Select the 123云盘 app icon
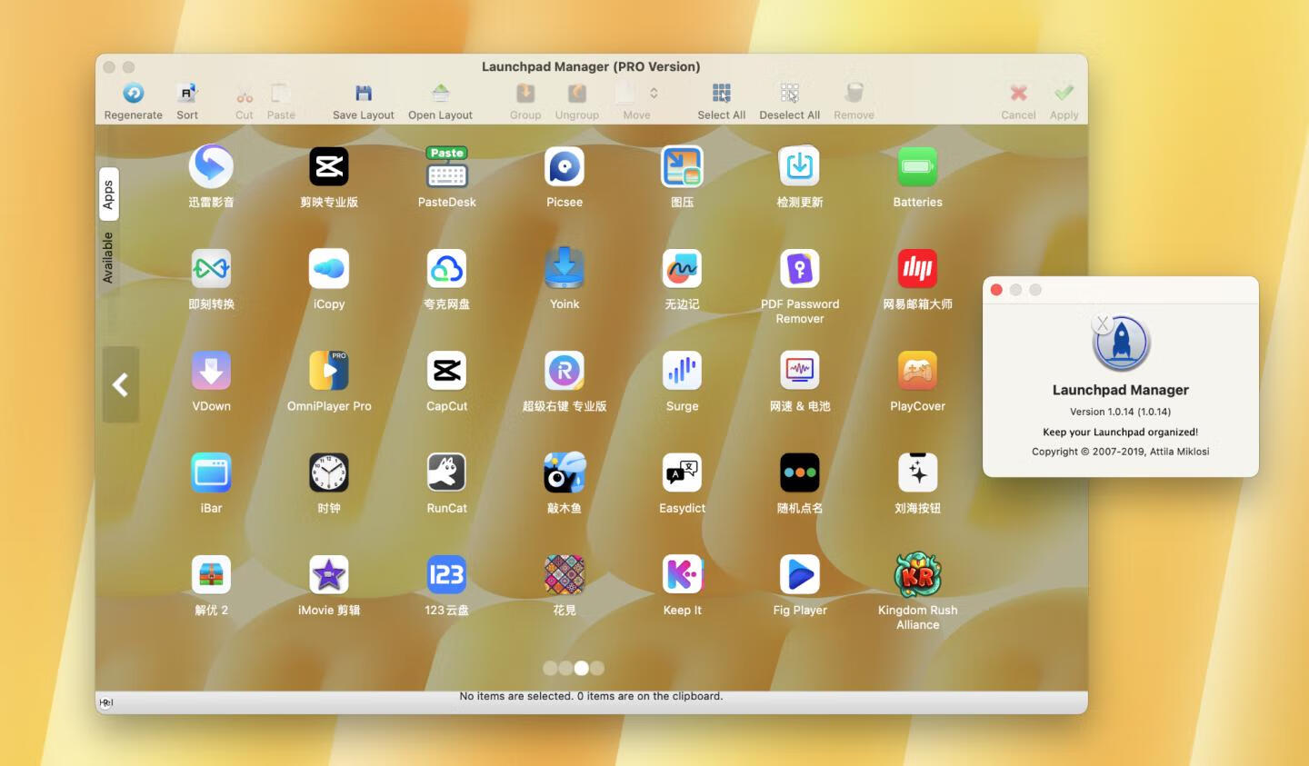This screenshot has width=1309, height=766. (447, 575)
